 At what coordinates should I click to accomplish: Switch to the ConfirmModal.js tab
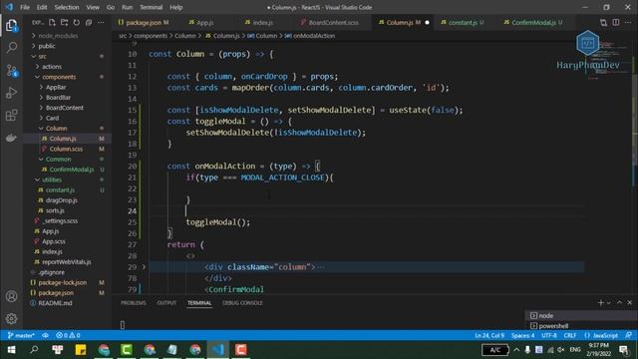click(x=533, y=22)
